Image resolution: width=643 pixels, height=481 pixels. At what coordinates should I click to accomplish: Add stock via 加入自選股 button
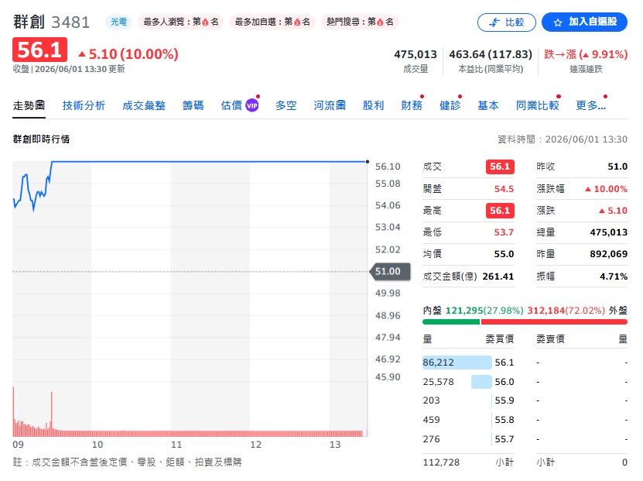[x=584, y=22]
